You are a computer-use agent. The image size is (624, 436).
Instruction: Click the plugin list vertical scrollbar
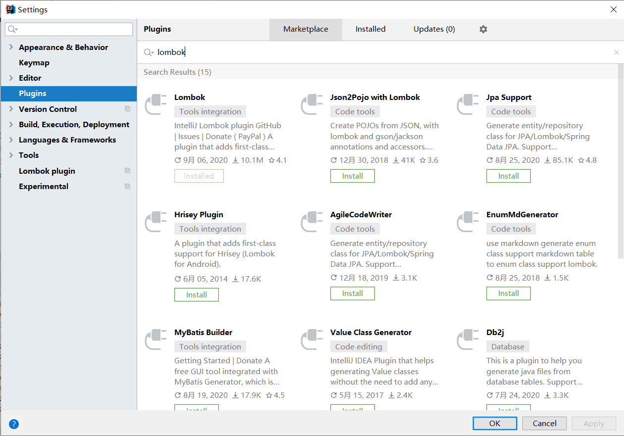(621, 161)
